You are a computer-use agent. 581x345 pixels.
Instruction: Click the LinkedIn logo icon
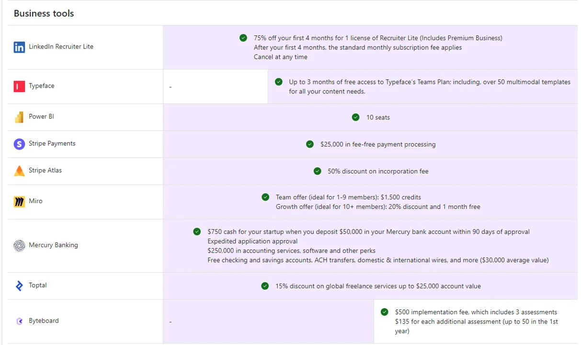(19, 47)
